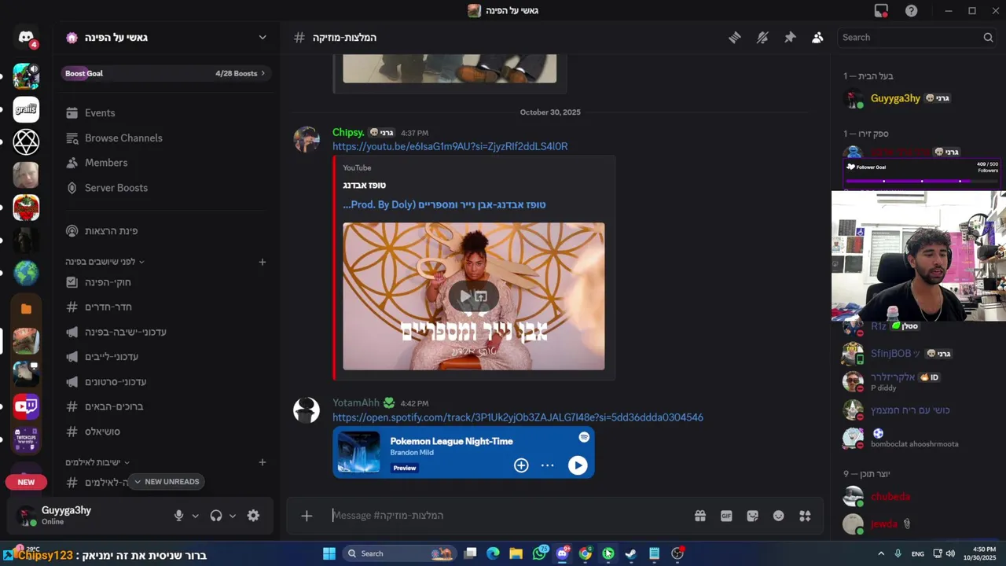Open the gift Nitro icon
Screen dimensions: 1006x566
click(699, 516)
